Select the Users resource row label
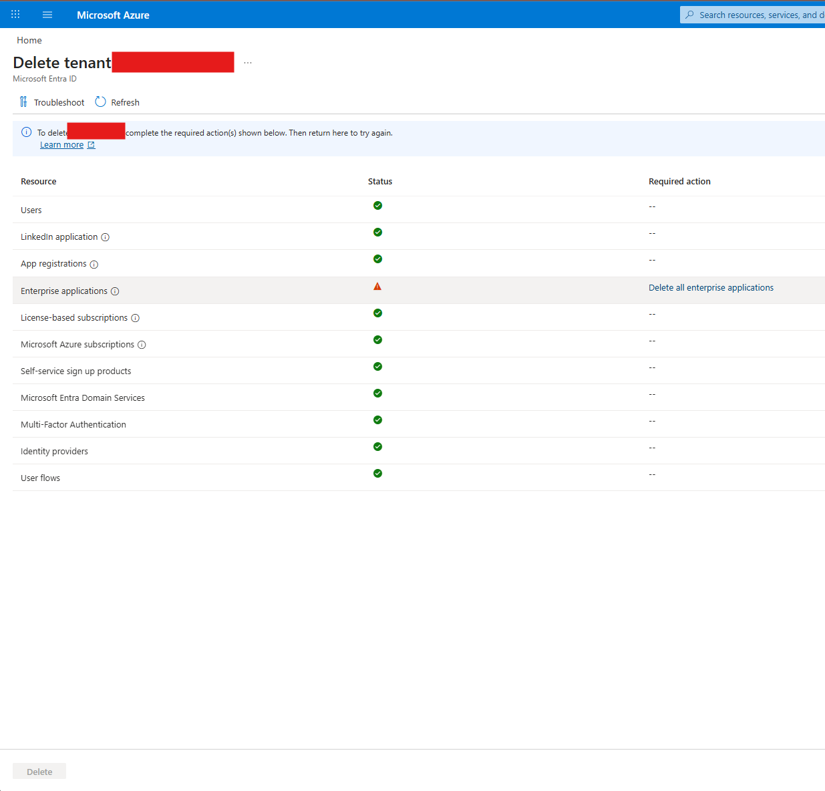This screenshot has height=791, width=825. (31, 210)
